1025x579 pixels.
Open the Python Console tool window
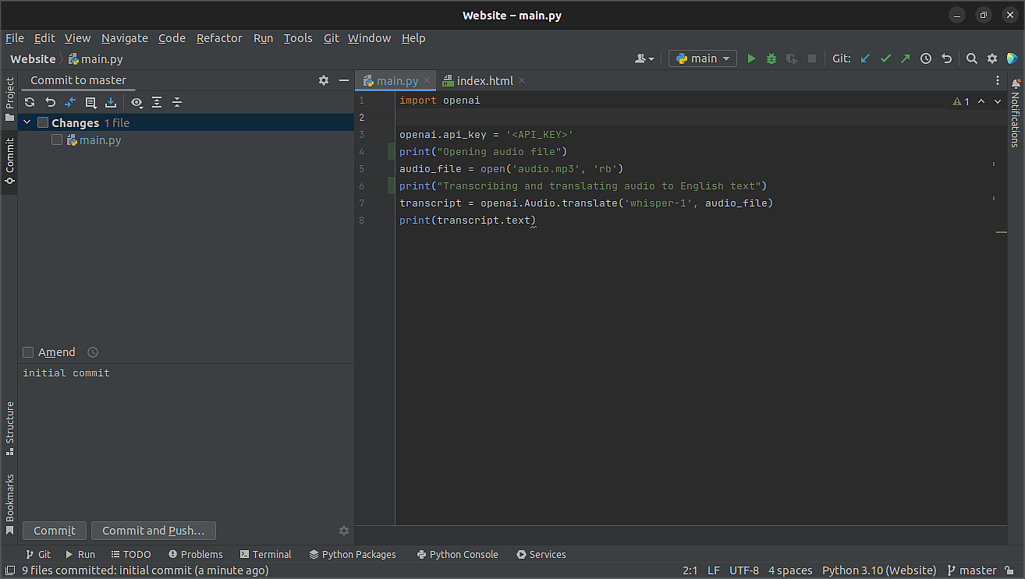point(457,555)
